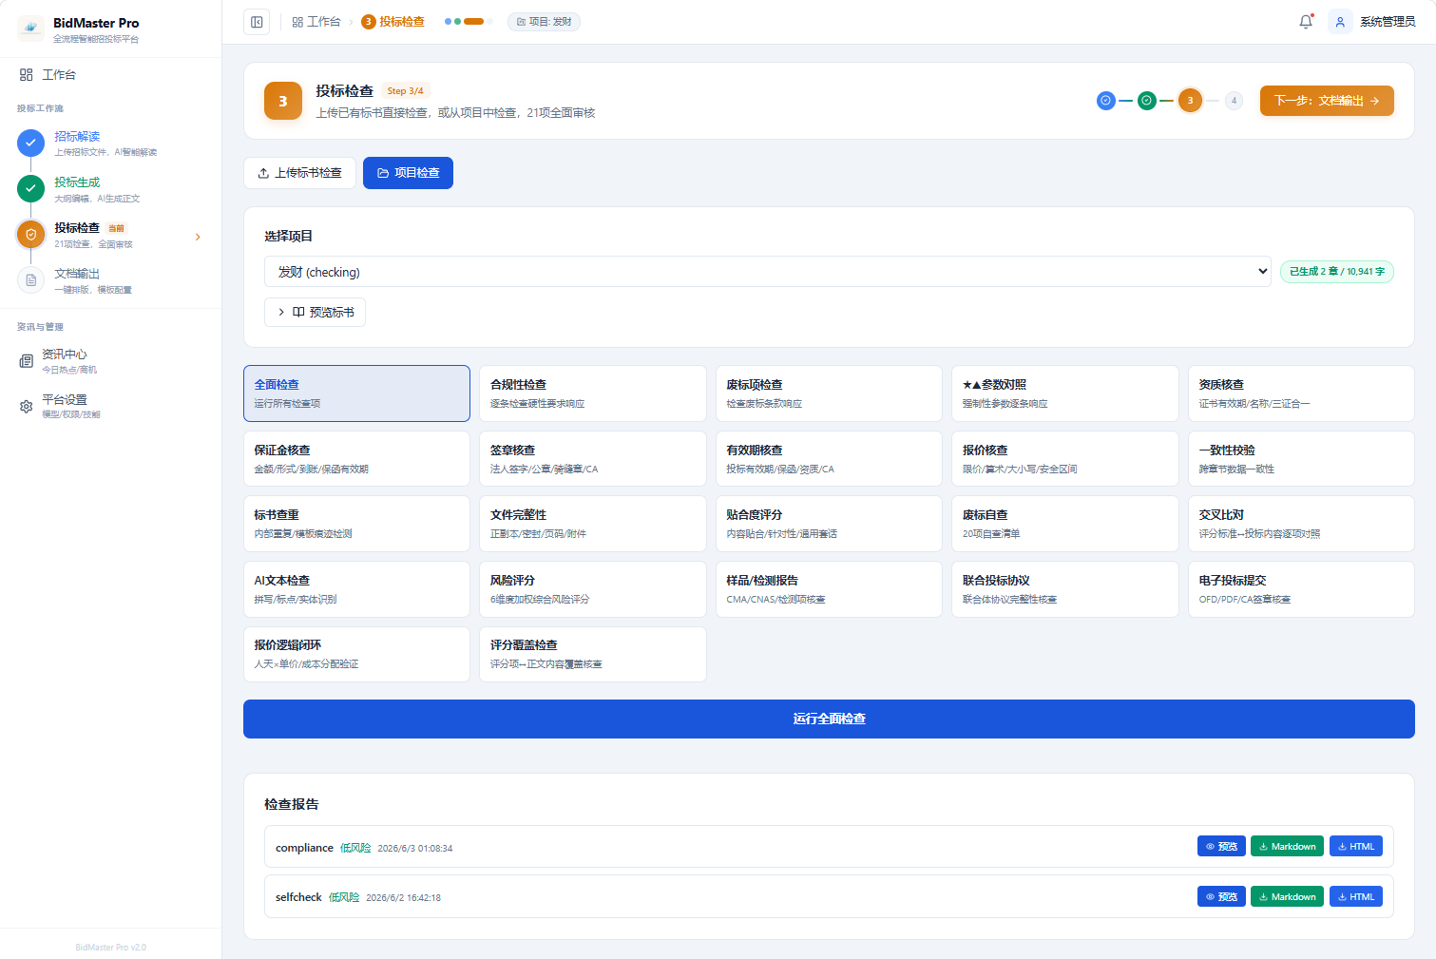Select the 报价核查 check card

(1065, 459)
